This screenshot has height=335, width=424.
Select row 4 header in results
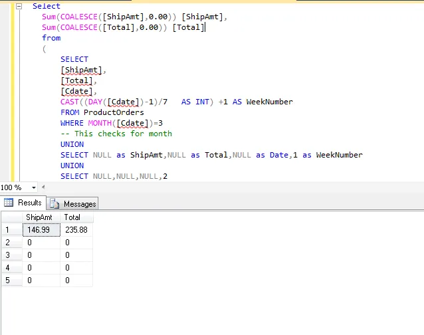pos(12,268)
